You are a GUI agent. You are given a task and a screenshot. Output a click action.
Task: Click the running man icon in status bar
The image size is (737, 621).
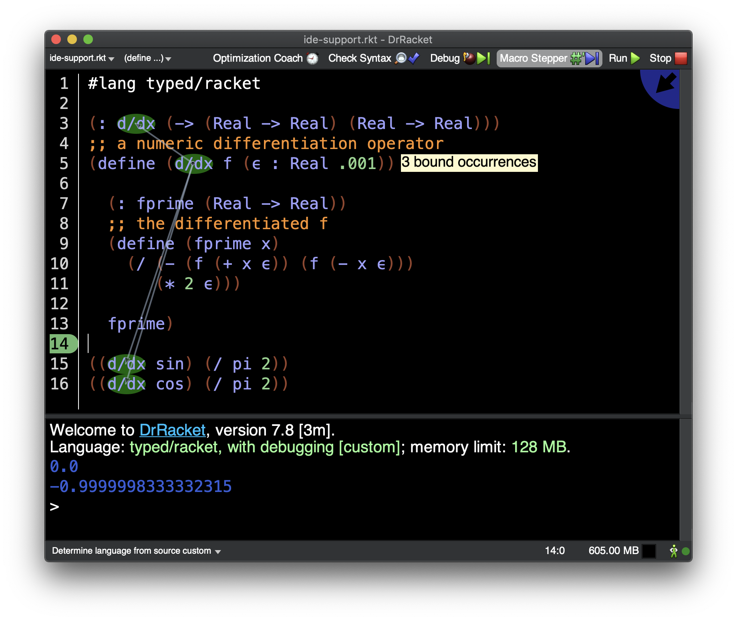(x=674, y=551)
